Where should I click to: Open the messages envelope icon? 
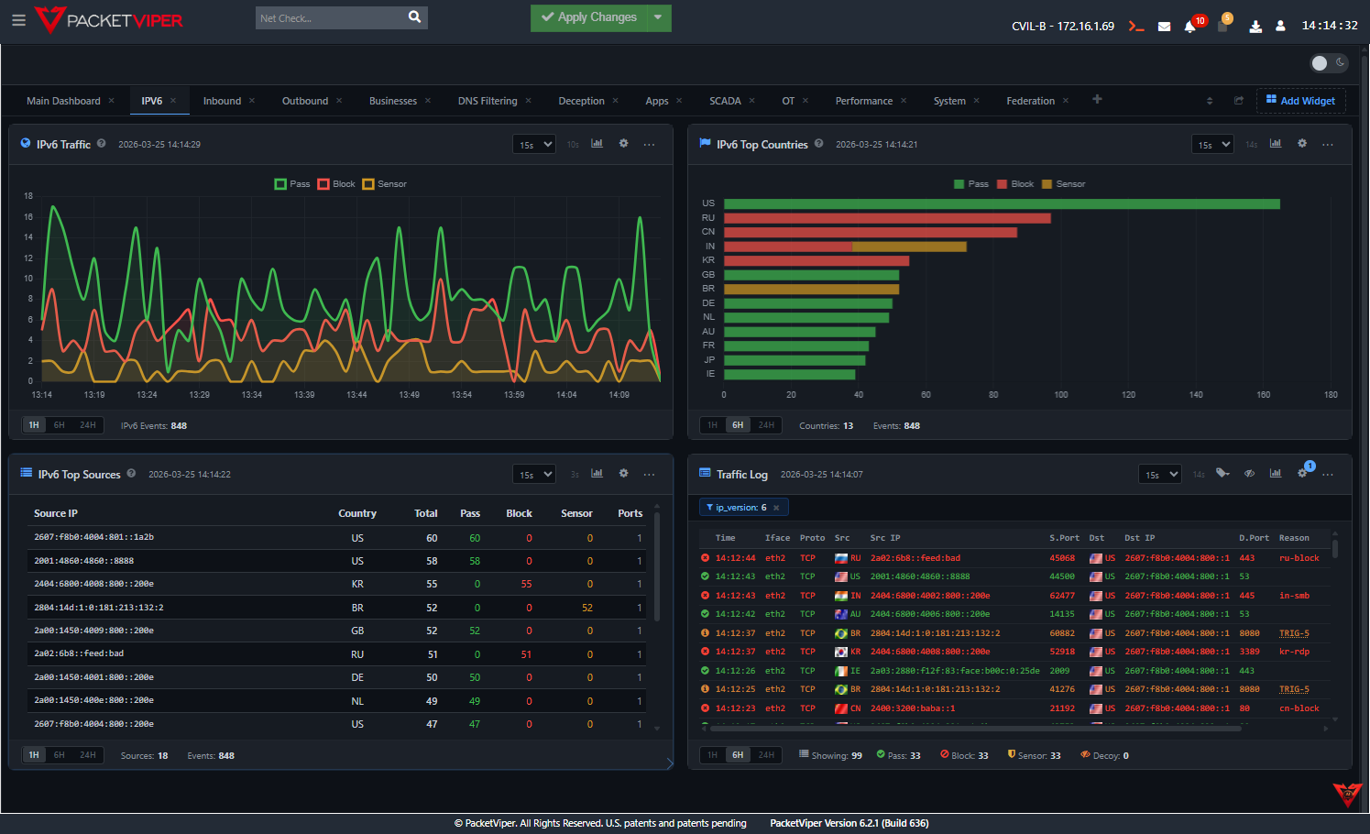point(1164,26)
